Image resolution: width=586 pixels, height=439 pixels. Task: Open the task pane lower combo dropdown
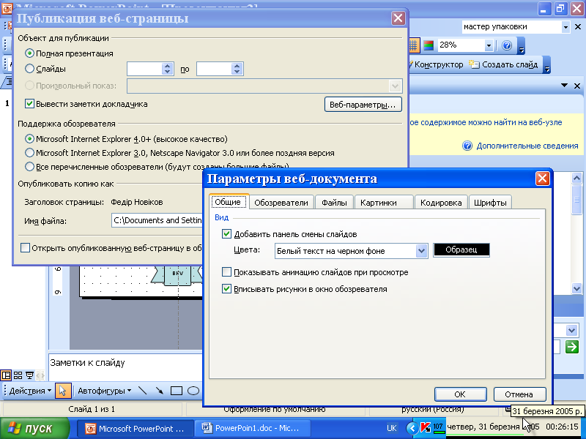[572, 330]
